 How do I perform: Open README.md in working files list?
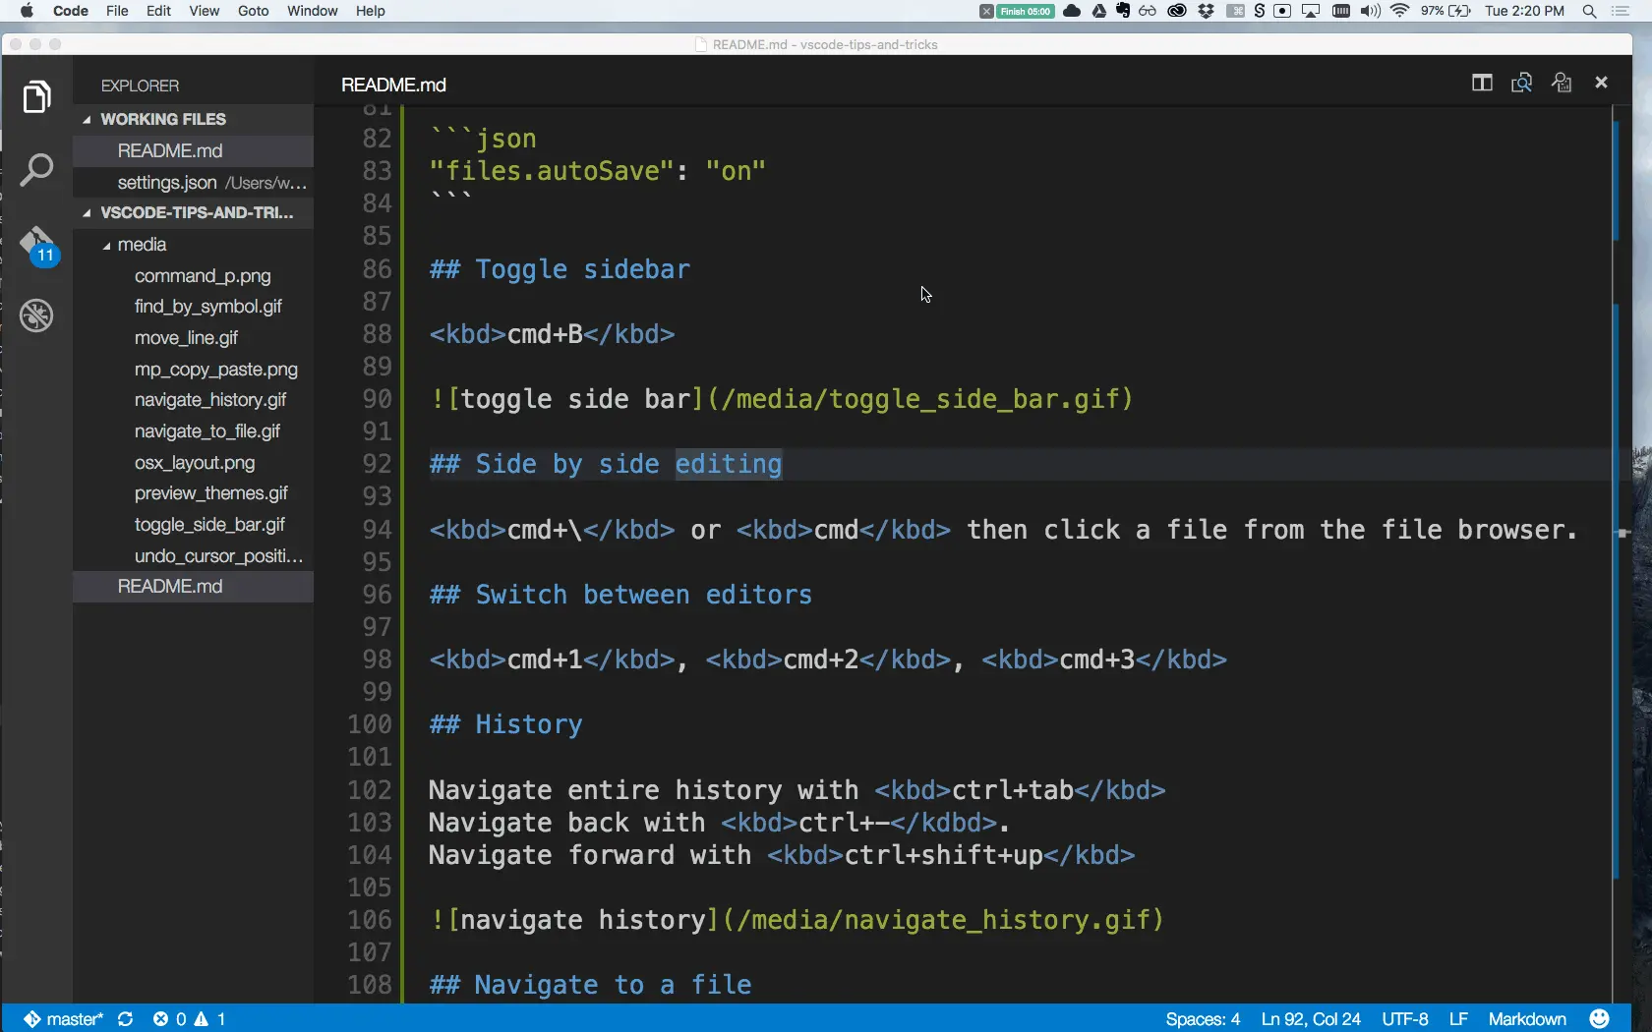pyautogui.click(x=193, y=150)
